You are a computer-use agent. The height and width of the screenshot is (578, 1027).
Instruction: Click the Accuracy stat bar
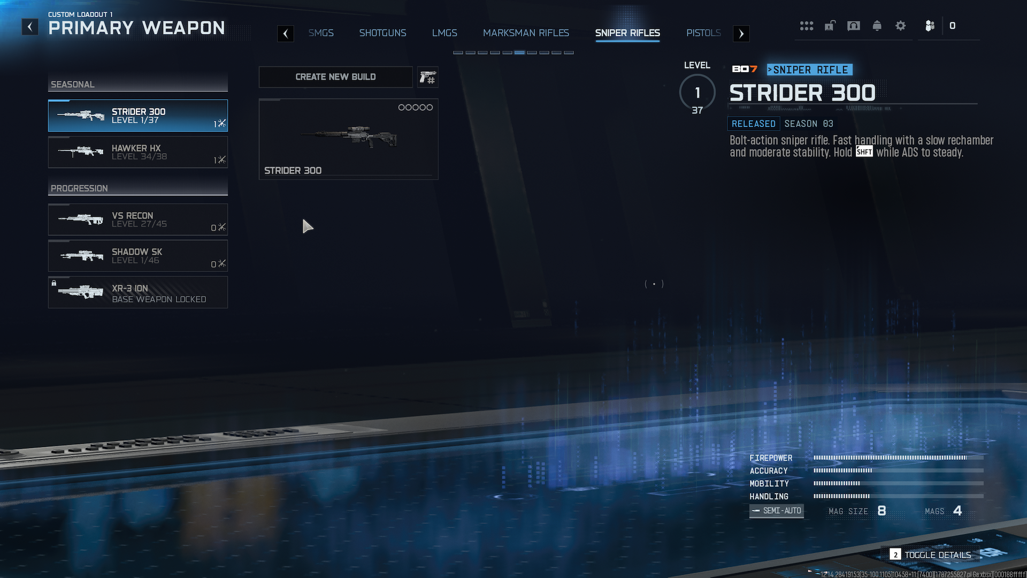[x=899, y=470]
